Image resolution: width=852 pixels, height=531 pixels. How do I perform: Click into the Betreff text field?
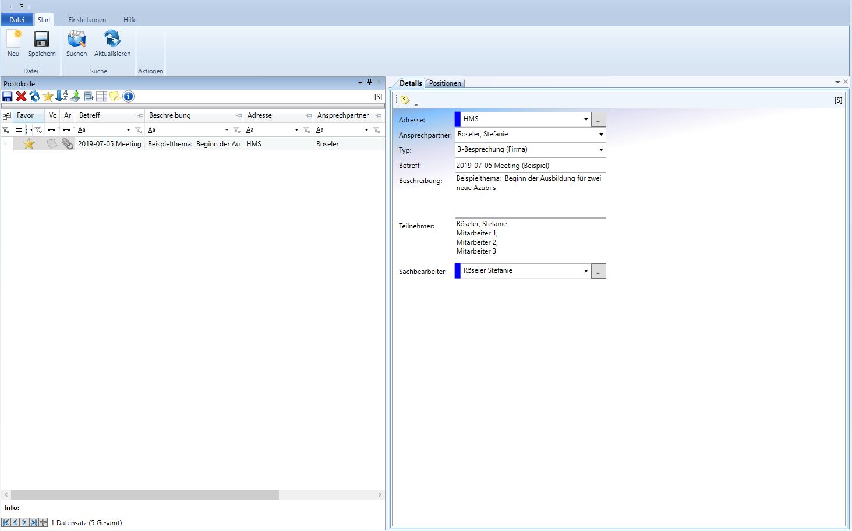530,166
